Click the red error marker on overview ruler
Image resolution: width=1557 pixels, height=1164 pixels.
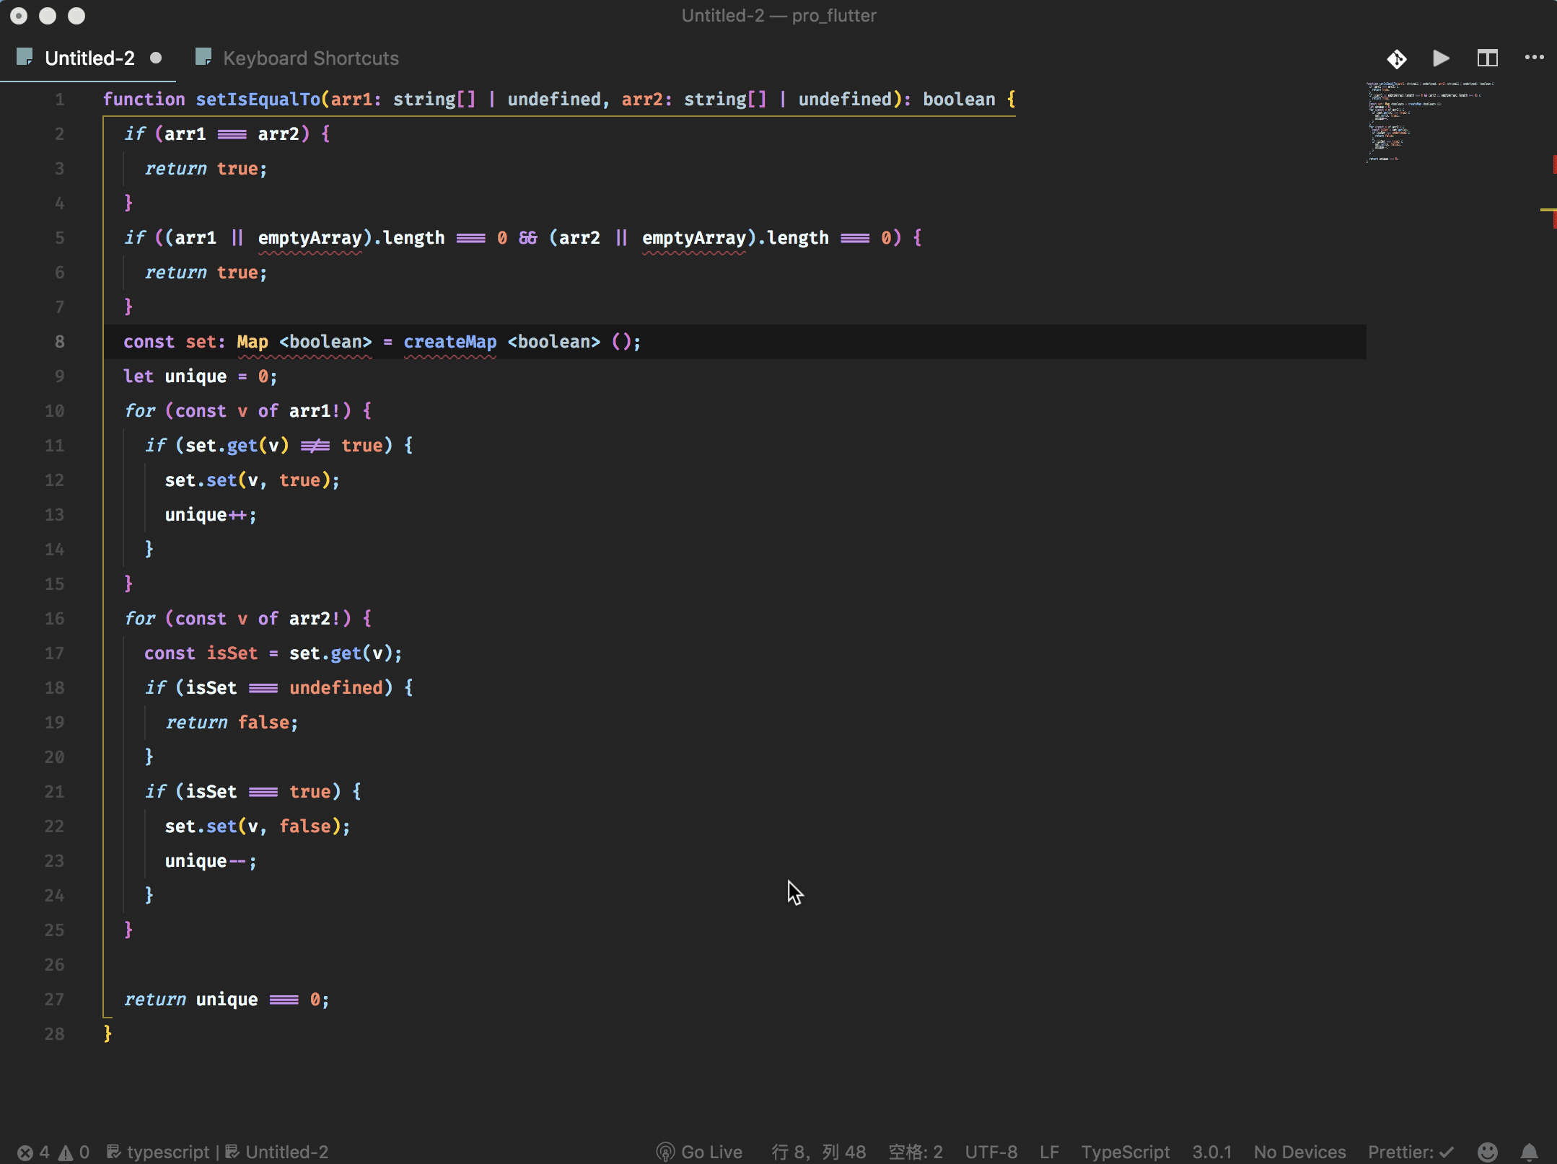coord(1553,164)
